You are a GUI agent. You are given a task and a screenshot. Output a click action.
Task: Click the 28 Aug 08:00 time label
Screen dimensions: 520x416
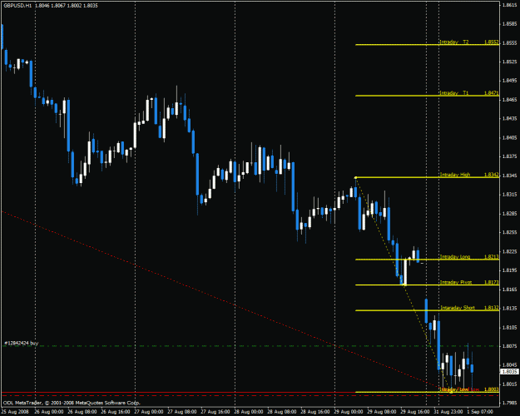pos(282,412)
